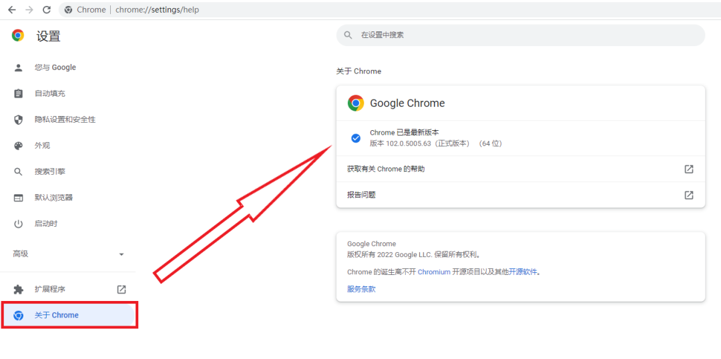Reload the page with the refresh icon

pyautogui.click(x=47, y=9)
